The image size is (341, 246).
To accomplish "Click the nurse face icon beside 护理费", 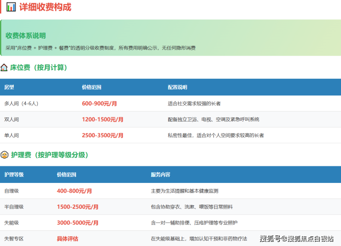I will point(4,155).
